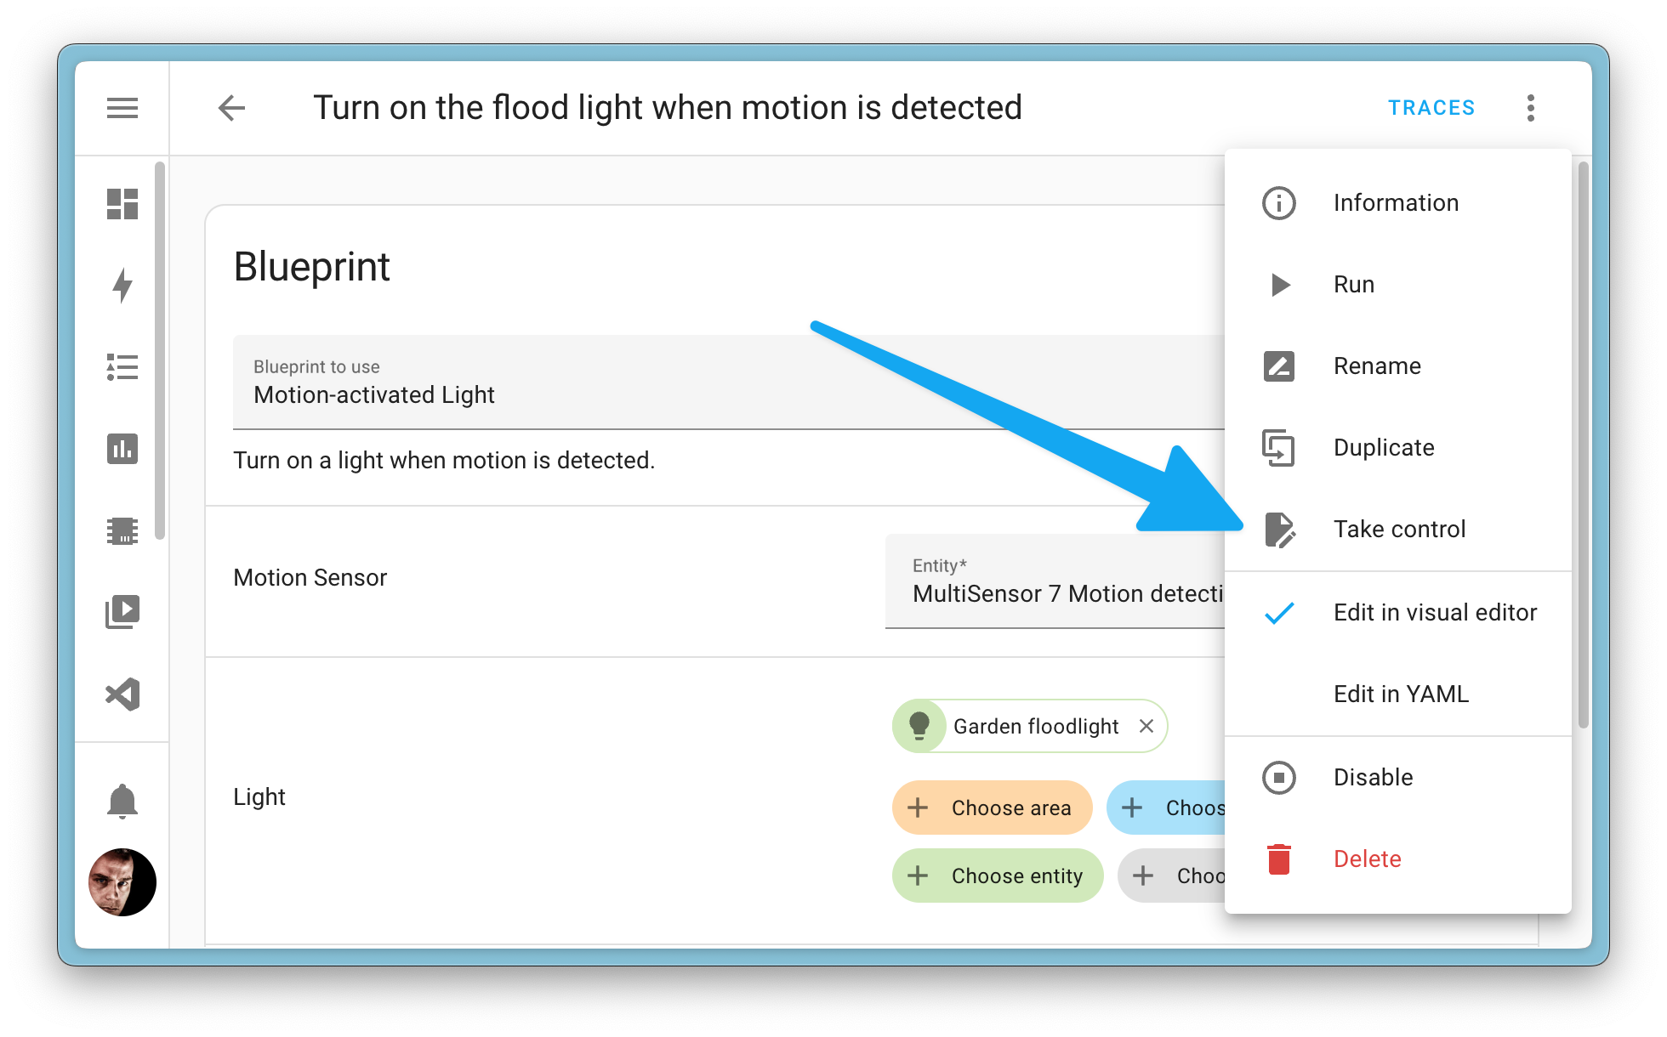Toggle Edit in visual editor

1435,611
